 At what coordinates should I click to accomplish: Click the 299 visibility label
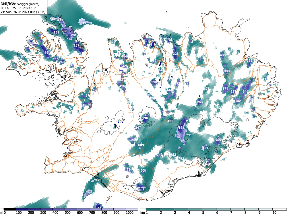(219, 140)
